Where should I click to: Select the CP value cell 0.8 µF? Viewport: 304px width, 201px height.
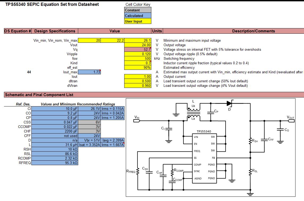point(55,118)
